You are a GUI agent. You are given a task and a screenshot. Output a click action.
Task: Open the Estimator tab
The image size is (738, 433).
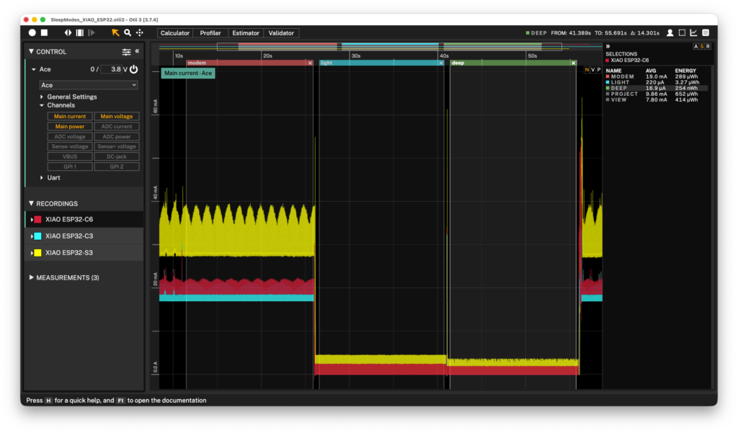pos(246,33)
